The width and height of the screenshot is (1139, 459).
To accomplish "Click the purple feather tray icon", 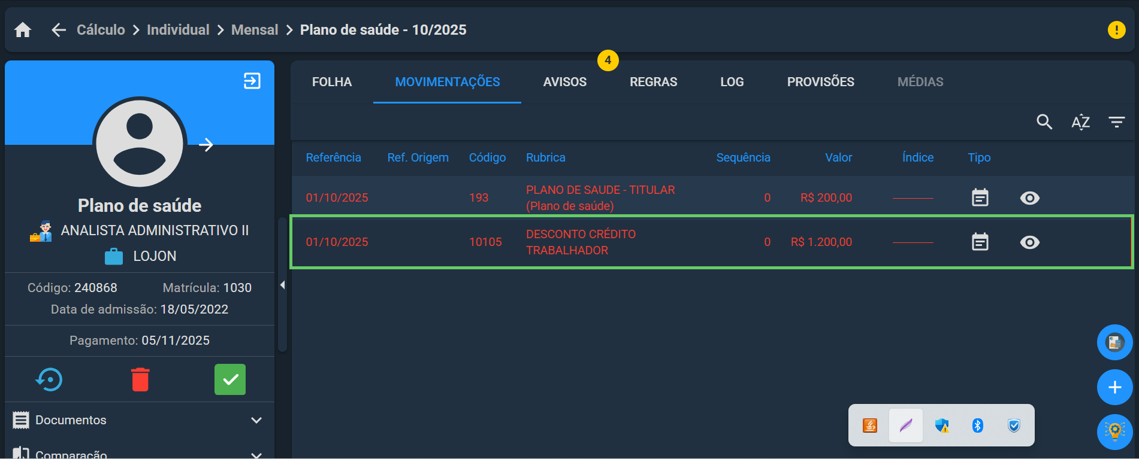I will pyautogui.click(x=906, y=425).
